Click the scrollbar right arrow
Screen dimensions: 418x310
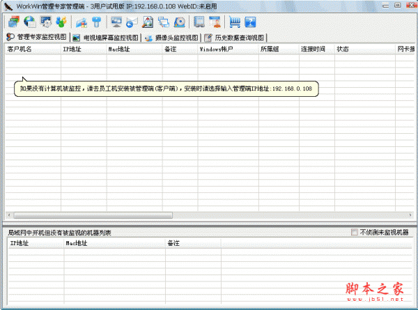(410, 215)
